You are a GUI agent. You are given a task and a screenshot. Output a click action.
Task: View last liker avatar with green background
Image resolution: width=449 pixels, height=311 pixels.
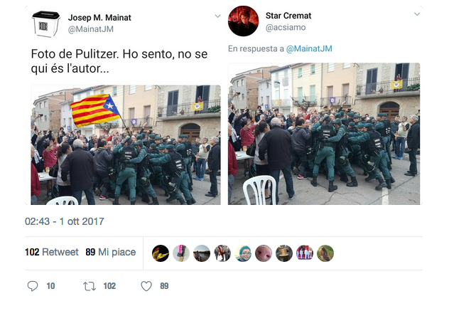pyautogui.click(x=325, y=253)
